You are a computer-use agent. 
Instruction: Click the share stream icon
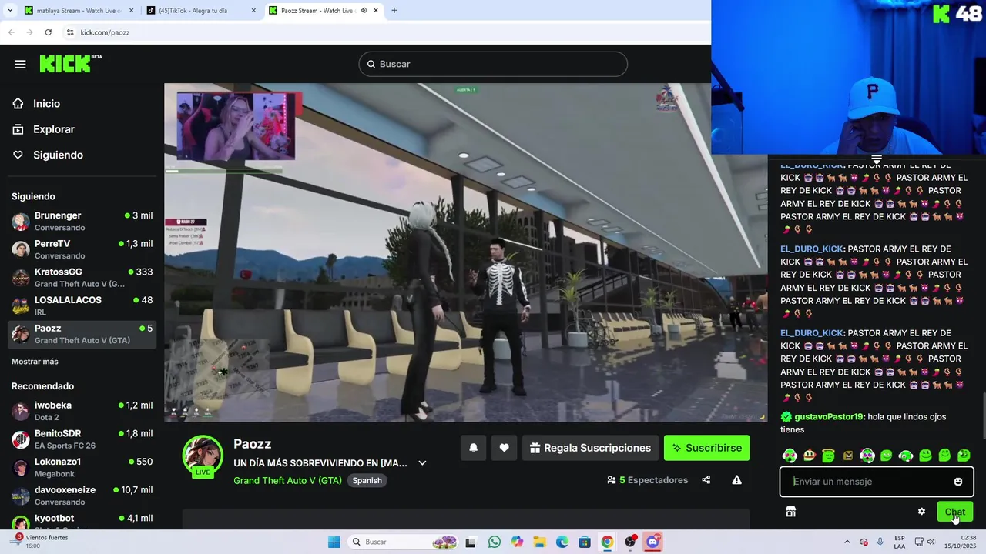706,480
